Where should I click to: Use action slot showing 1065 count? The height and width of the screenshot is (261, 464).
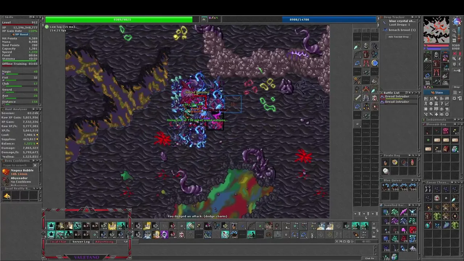[234, 235]
